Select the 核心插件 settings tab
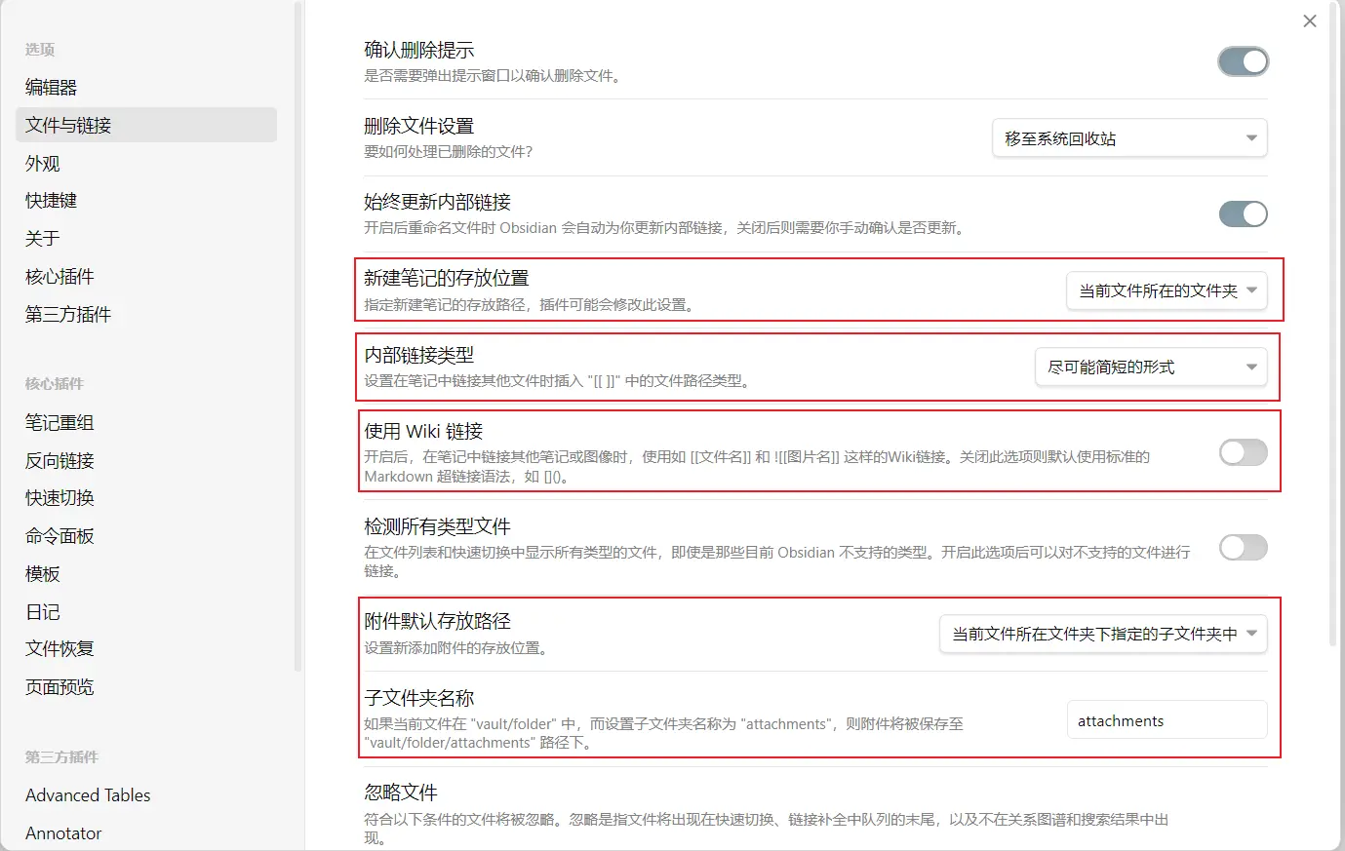 (x=59, y=277)
